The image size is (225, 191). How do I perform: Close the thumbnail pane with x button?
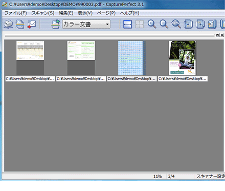(222, 35)
